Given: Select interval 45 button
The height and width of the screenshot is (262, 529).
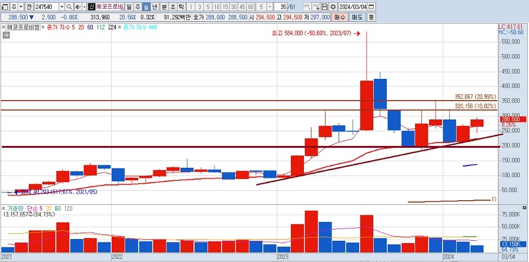Looking at the screenshot, I should tap(242, 6).
